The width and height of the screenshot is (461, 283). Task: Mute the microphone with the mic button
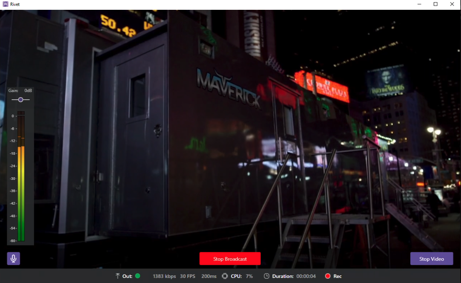[x=14, y=259]
